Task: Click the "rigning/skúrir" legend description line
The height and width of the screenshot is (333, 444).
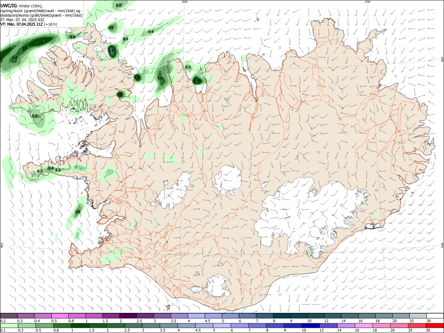Action: 40,11
